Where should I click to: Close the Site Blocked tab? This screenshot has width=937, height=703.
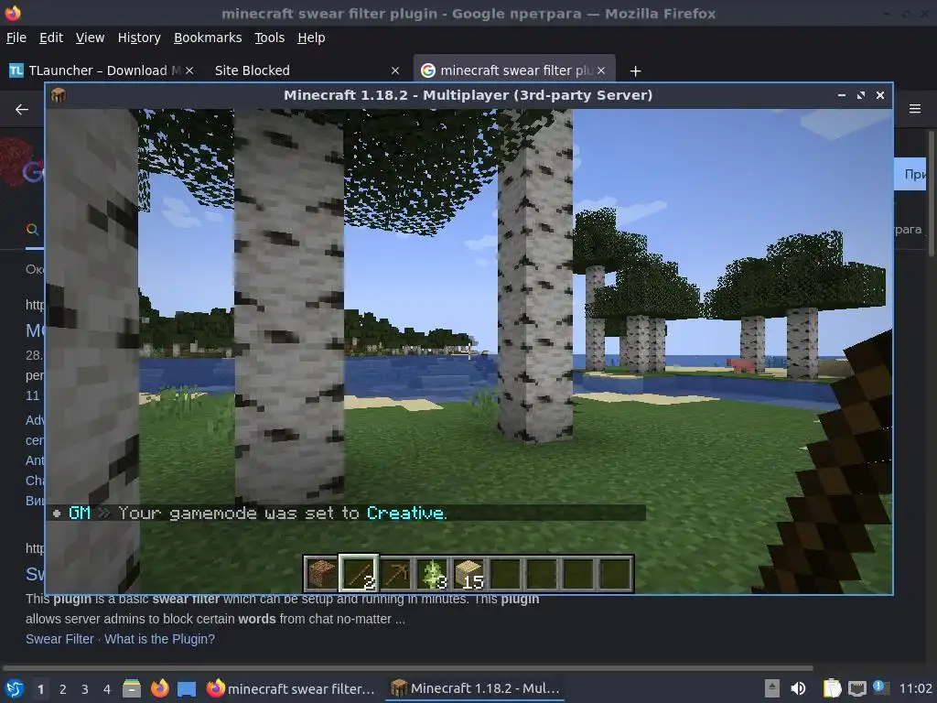point(395,70)
